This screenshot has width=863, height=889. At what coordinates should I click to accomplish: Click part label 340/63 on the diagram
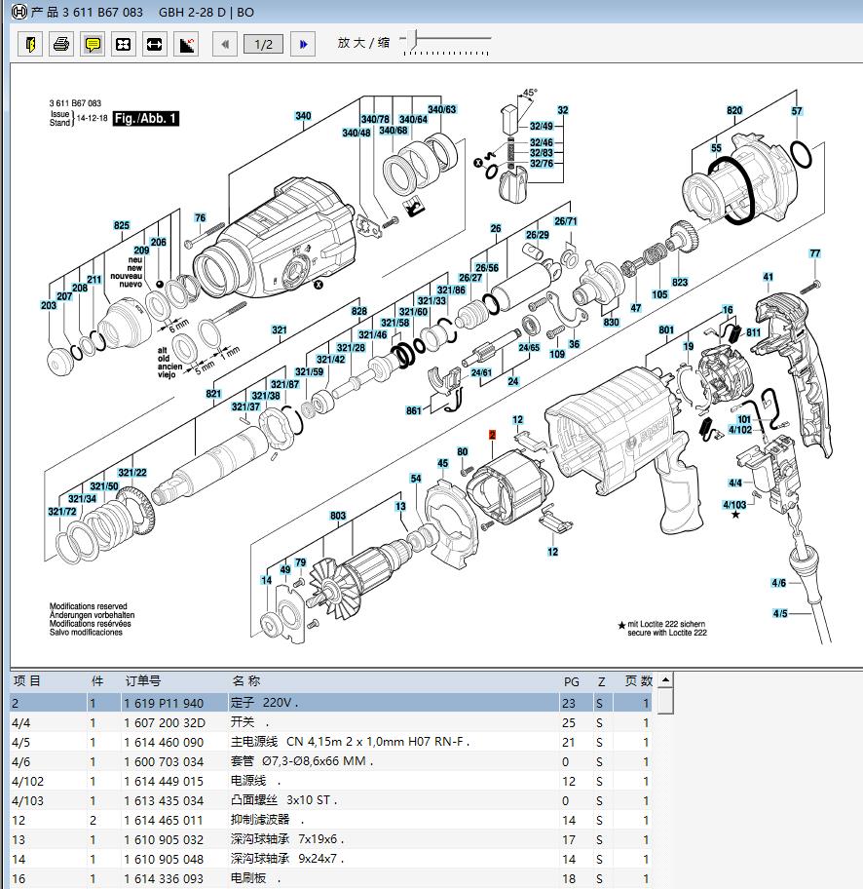pyautogui.click(x=442, y=109)
